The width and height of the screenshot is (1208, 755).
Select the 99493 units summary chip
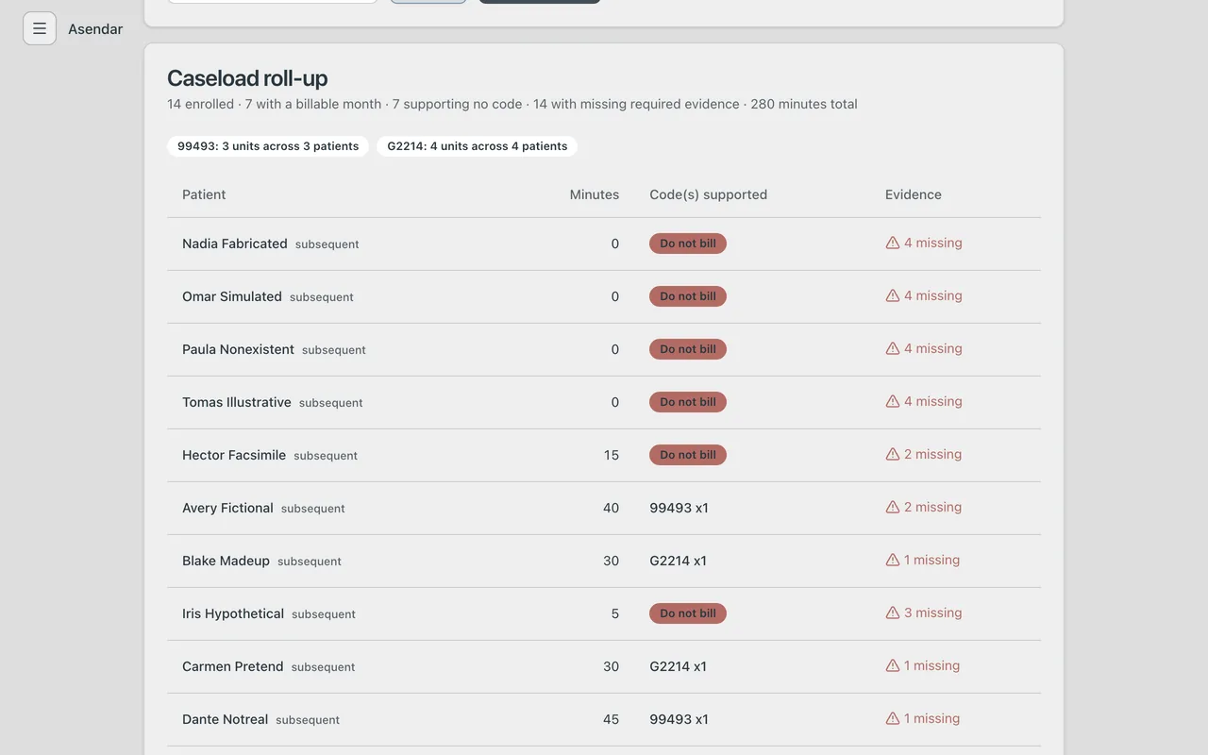268,146
